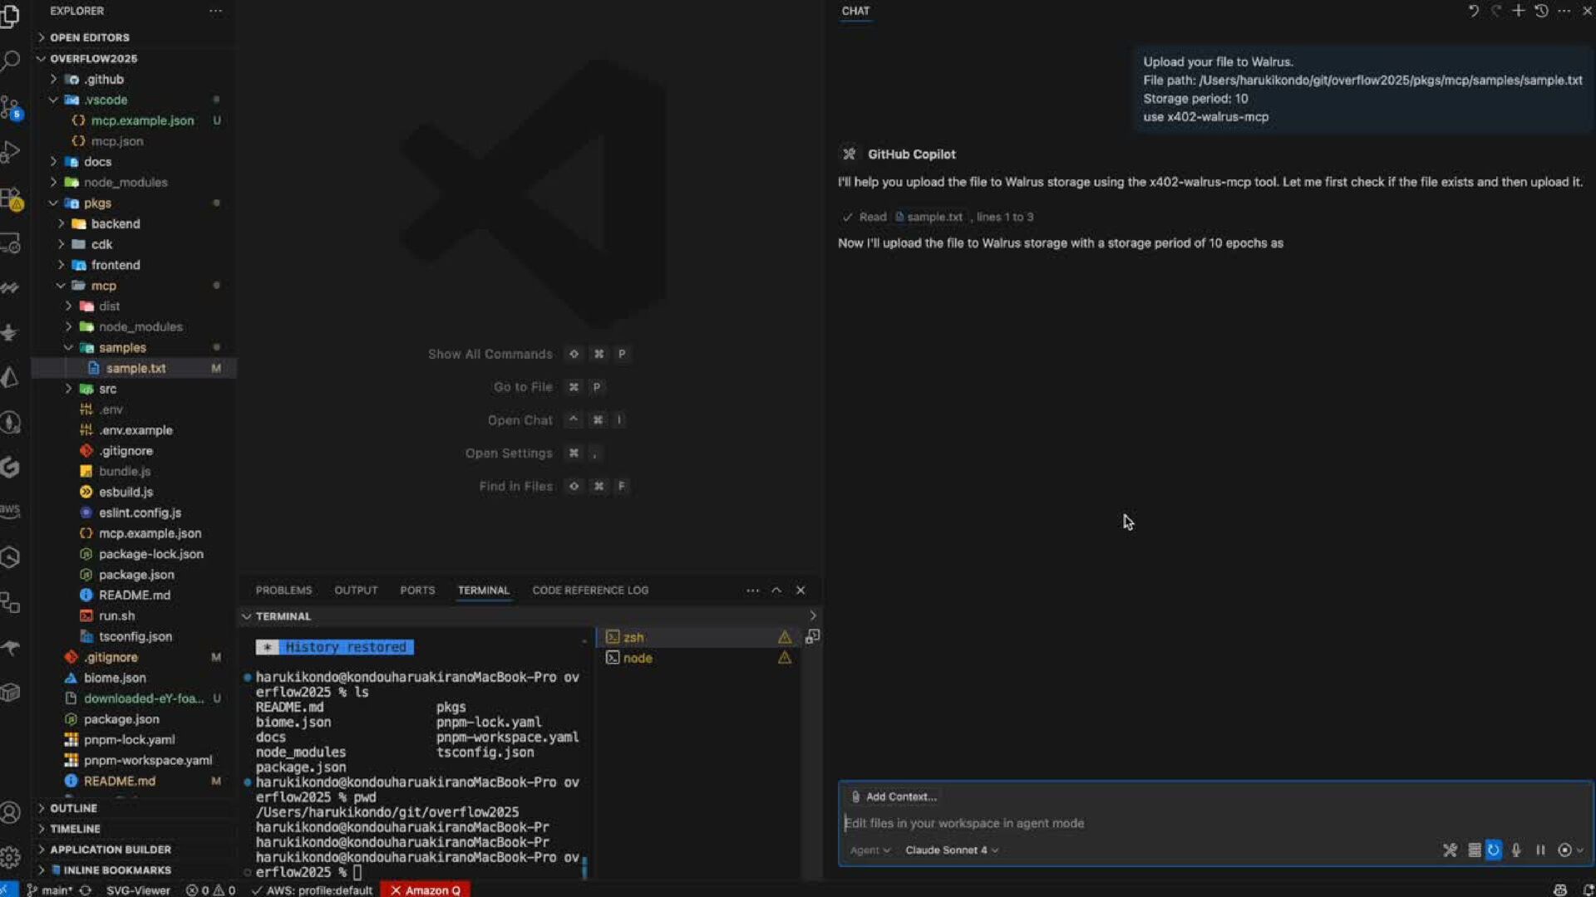Open Extensions view in activity bar
1596x897 pixels.
pyautogui.click(x=10, y=198)
